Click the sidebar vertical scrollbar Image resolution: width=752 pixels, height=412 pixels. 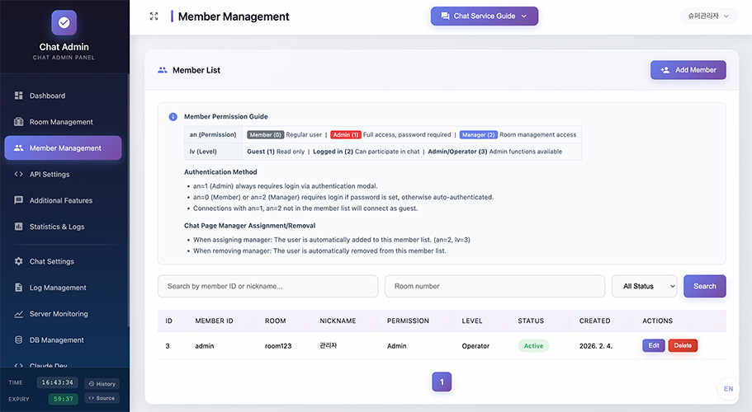pos(128,201)
